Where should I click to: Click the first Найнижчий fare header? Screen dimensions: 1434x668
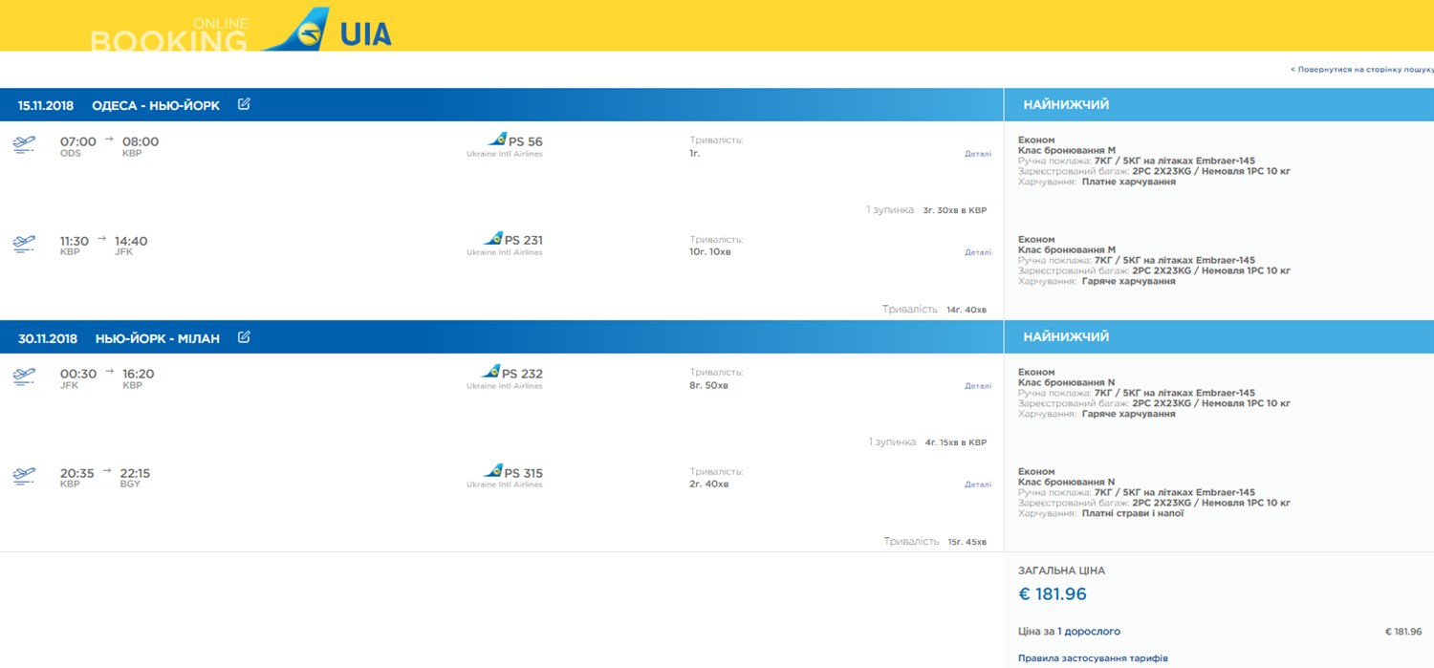(1066, 105)
